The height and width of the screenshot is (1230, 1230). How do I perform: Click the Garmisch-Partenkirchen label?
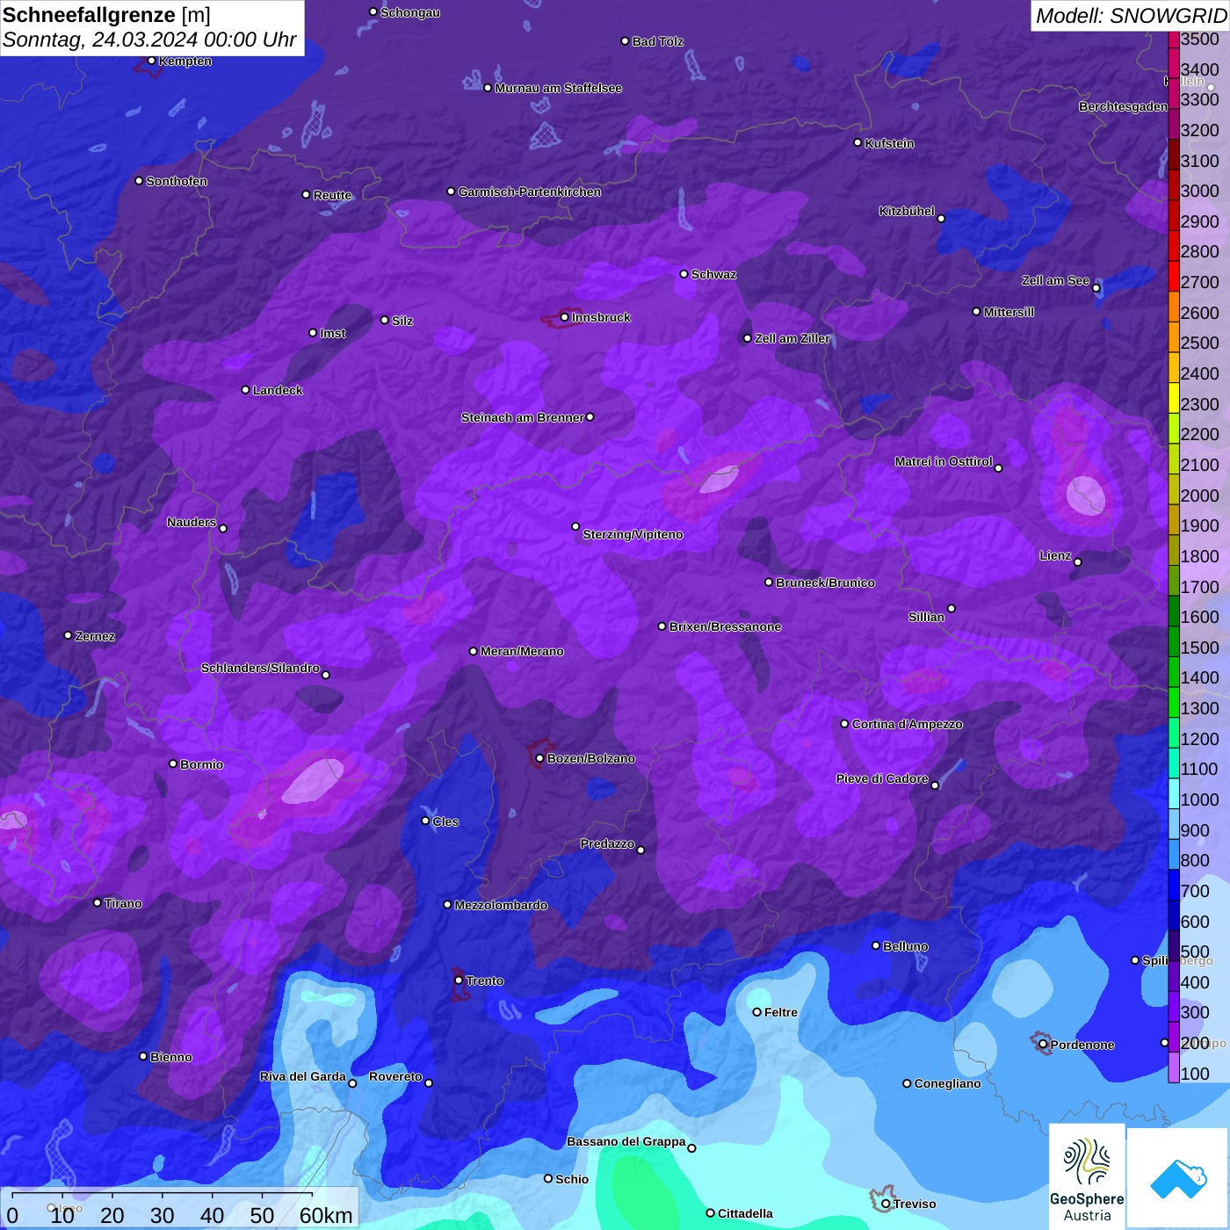point(530,192)
